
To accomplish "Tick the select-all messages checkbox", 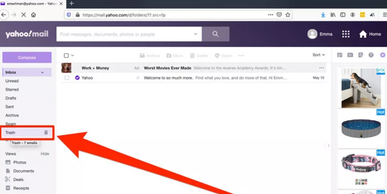I will pyautogui.click(x=66, y=55).
